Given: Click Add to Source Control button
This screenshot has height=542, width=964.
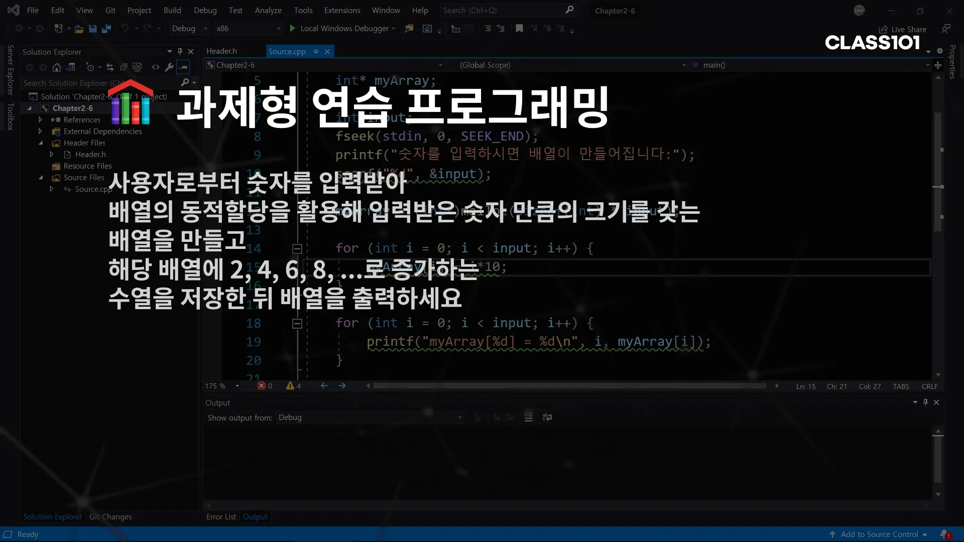Looking at the screenshot, I should (879, 534).
